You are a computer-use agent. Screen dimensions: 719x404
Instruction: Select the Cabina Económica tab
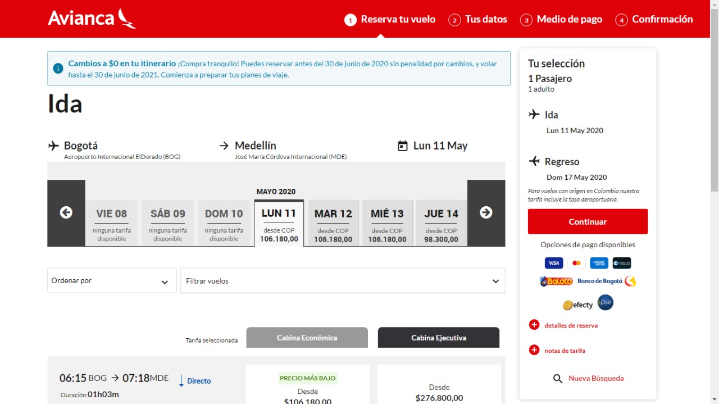tap(307, 338)
